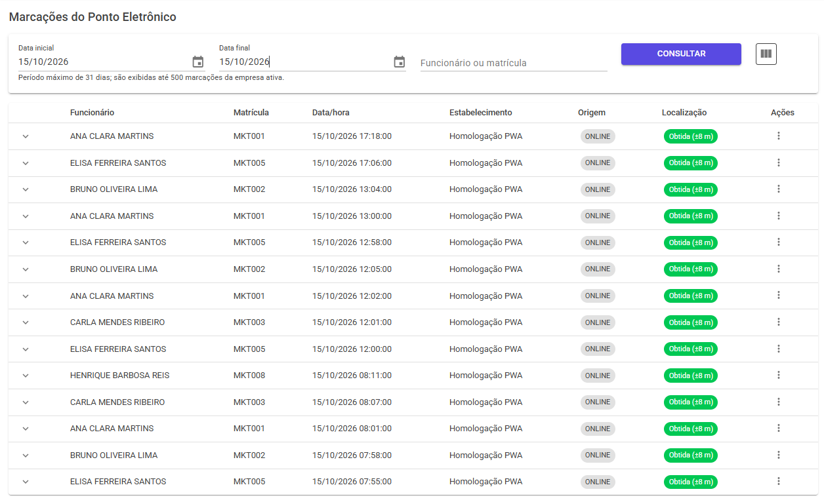Click the Matrícula column header
This screenshot has height=502, width=824.
251,113
